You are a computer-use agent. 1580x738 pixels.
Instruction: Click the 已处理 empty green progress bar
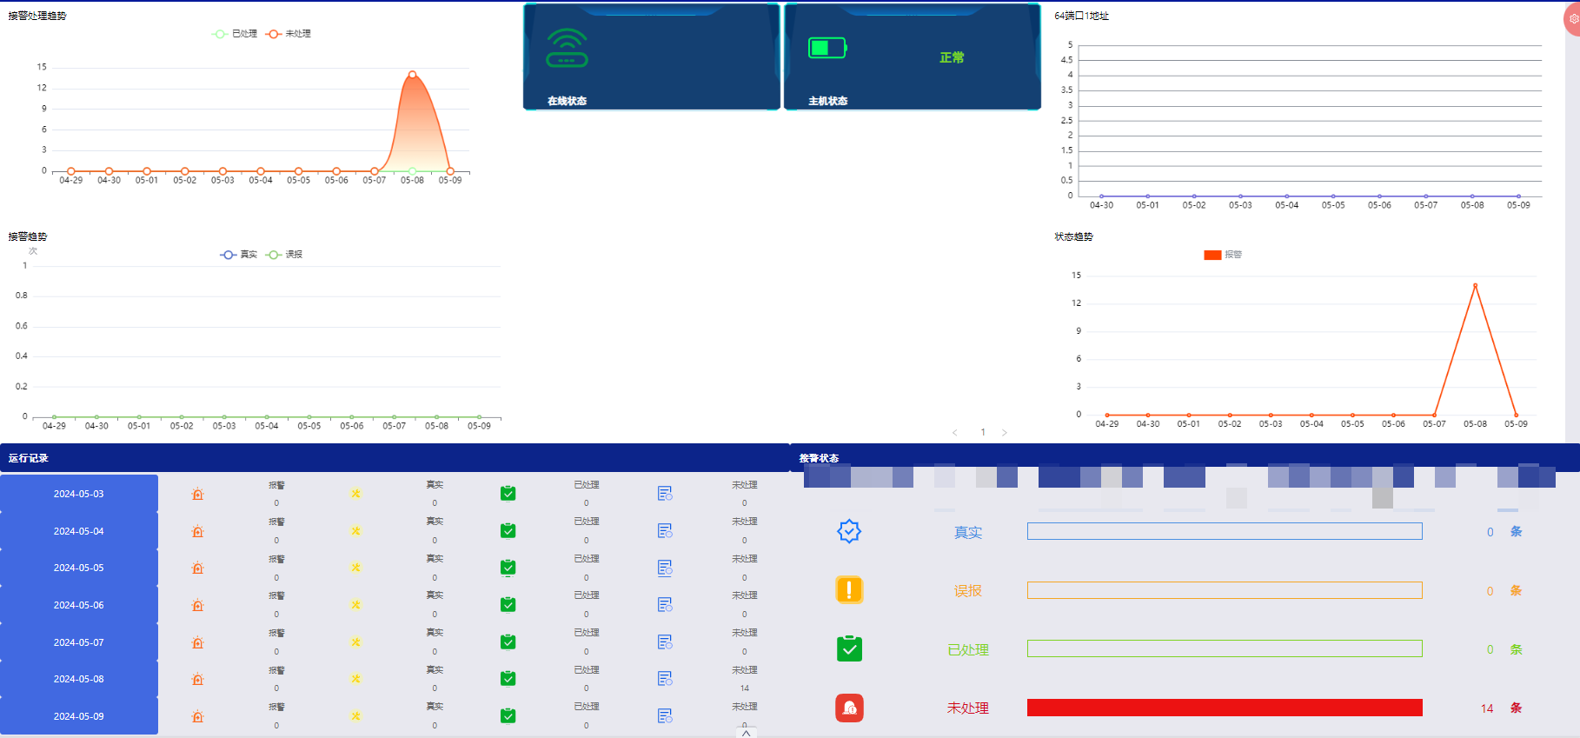[x=1225, y=648]
